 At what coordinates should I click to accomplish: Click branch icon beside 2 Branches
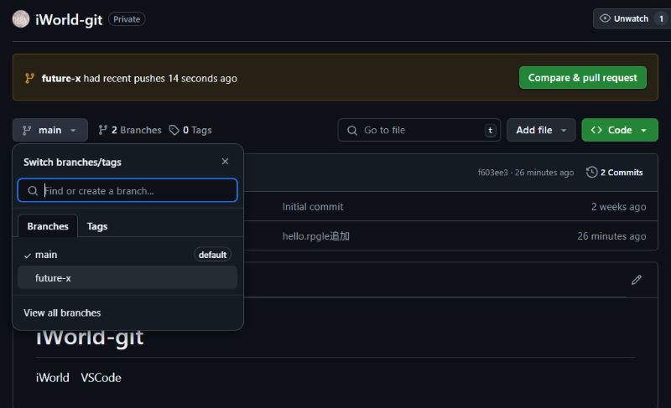(x=102, y=130)
